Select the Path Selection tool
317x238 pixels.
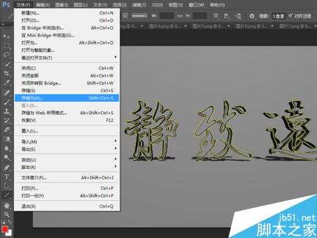(6, 185)
